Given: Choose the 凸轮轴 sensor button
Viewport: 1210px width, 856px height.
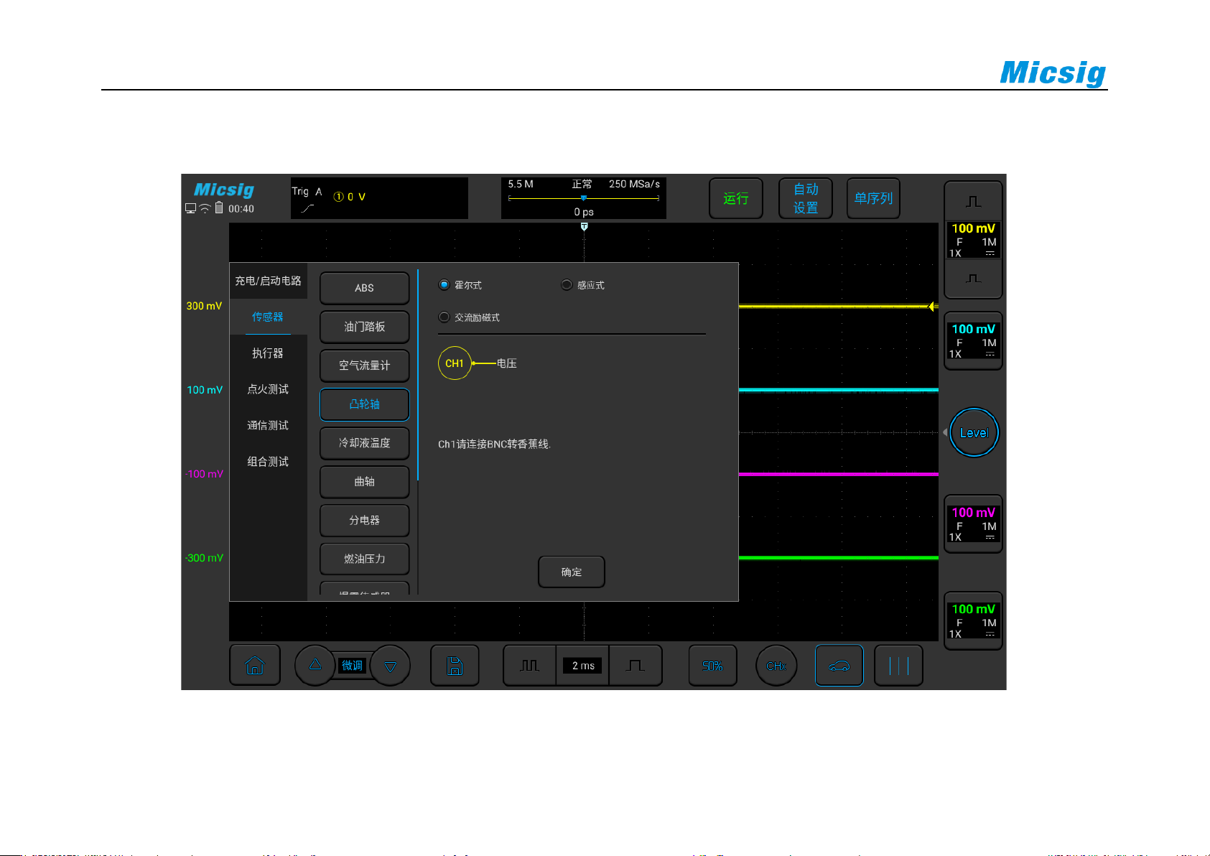Looking at the screenshot, I should [x=365, y=404].
